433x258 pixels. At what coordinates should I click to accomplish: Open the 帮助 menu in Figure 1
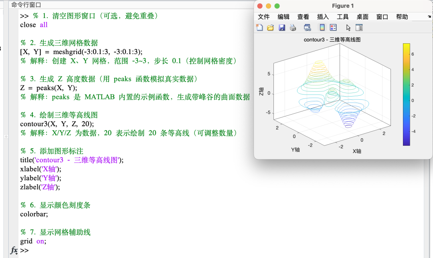pyautogui.click(x=402, y=17)
